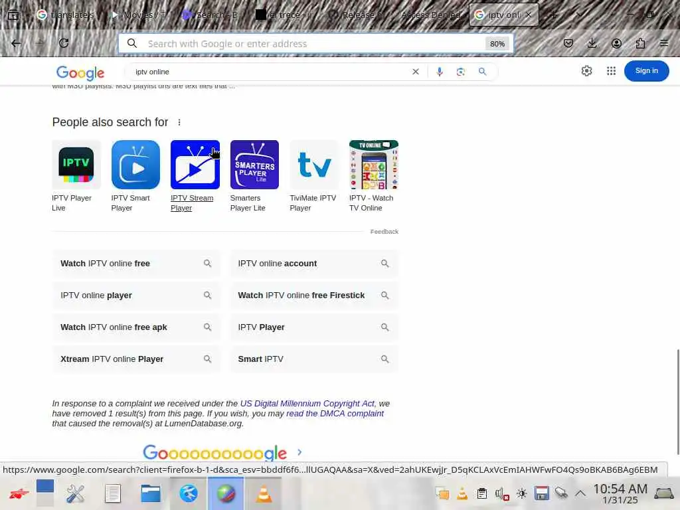Go back to the previous page
Screen dimensions: 680x510
[16, 43]
